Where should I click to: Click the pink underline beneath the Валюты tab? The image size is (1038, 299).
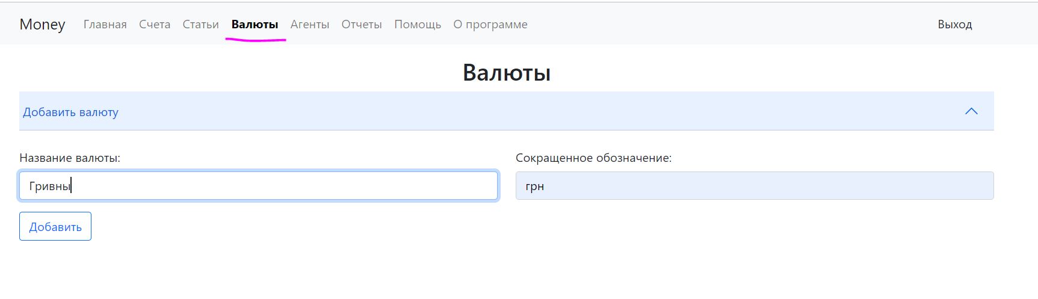[x=255, y=40]
